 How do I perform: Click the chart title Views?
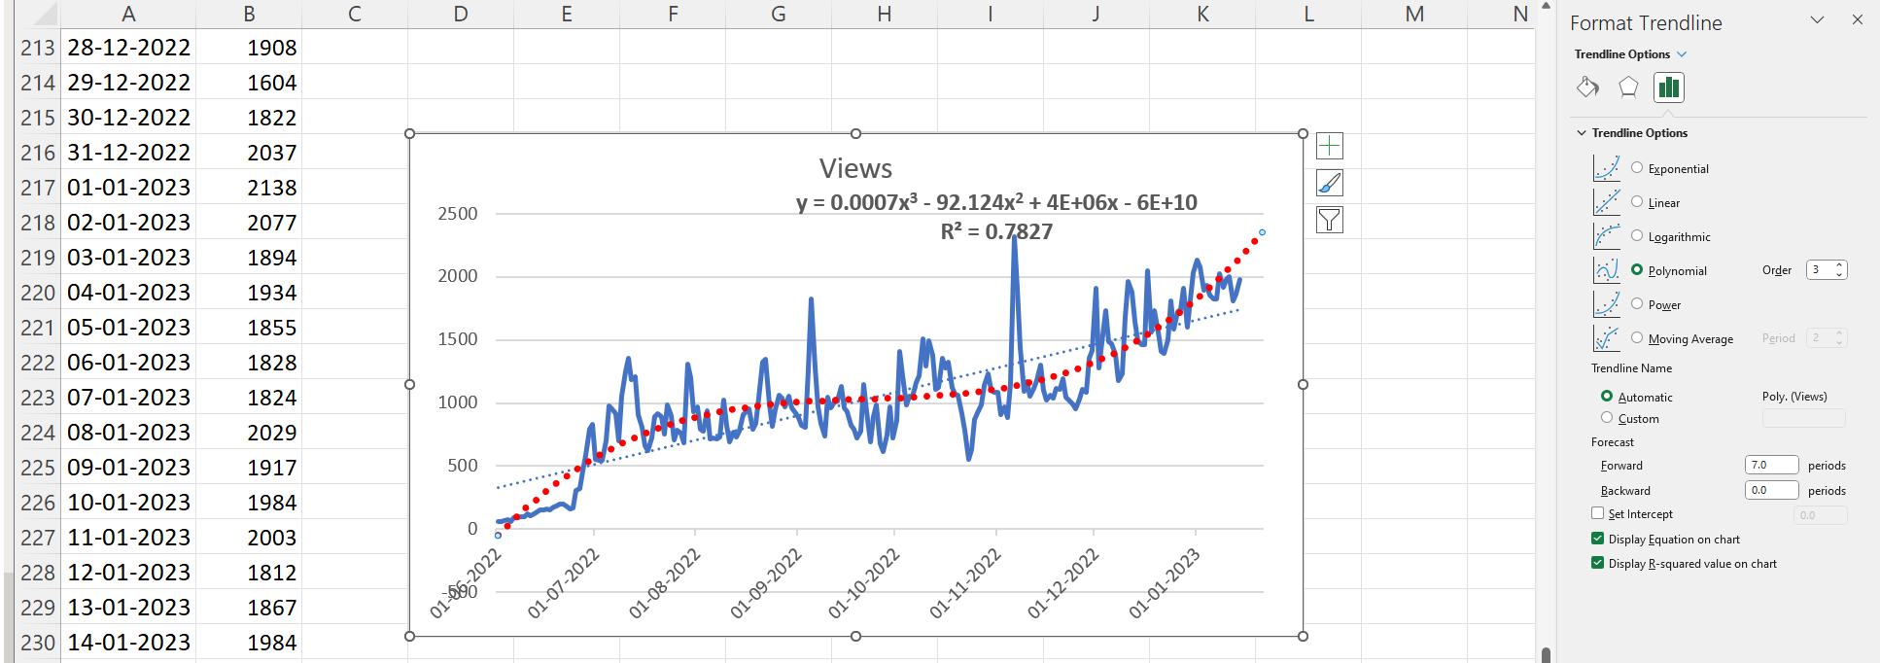tap(855, 168)
